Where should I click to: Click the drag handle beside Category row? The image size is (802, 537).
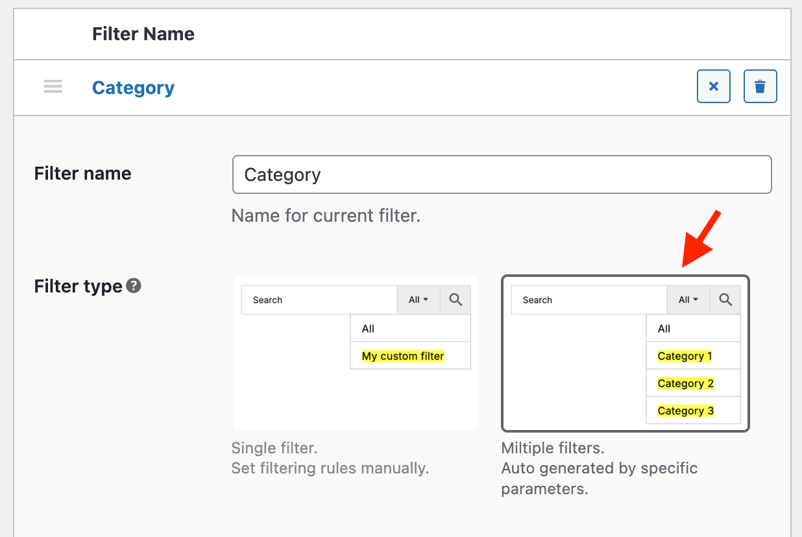point(53,87)
